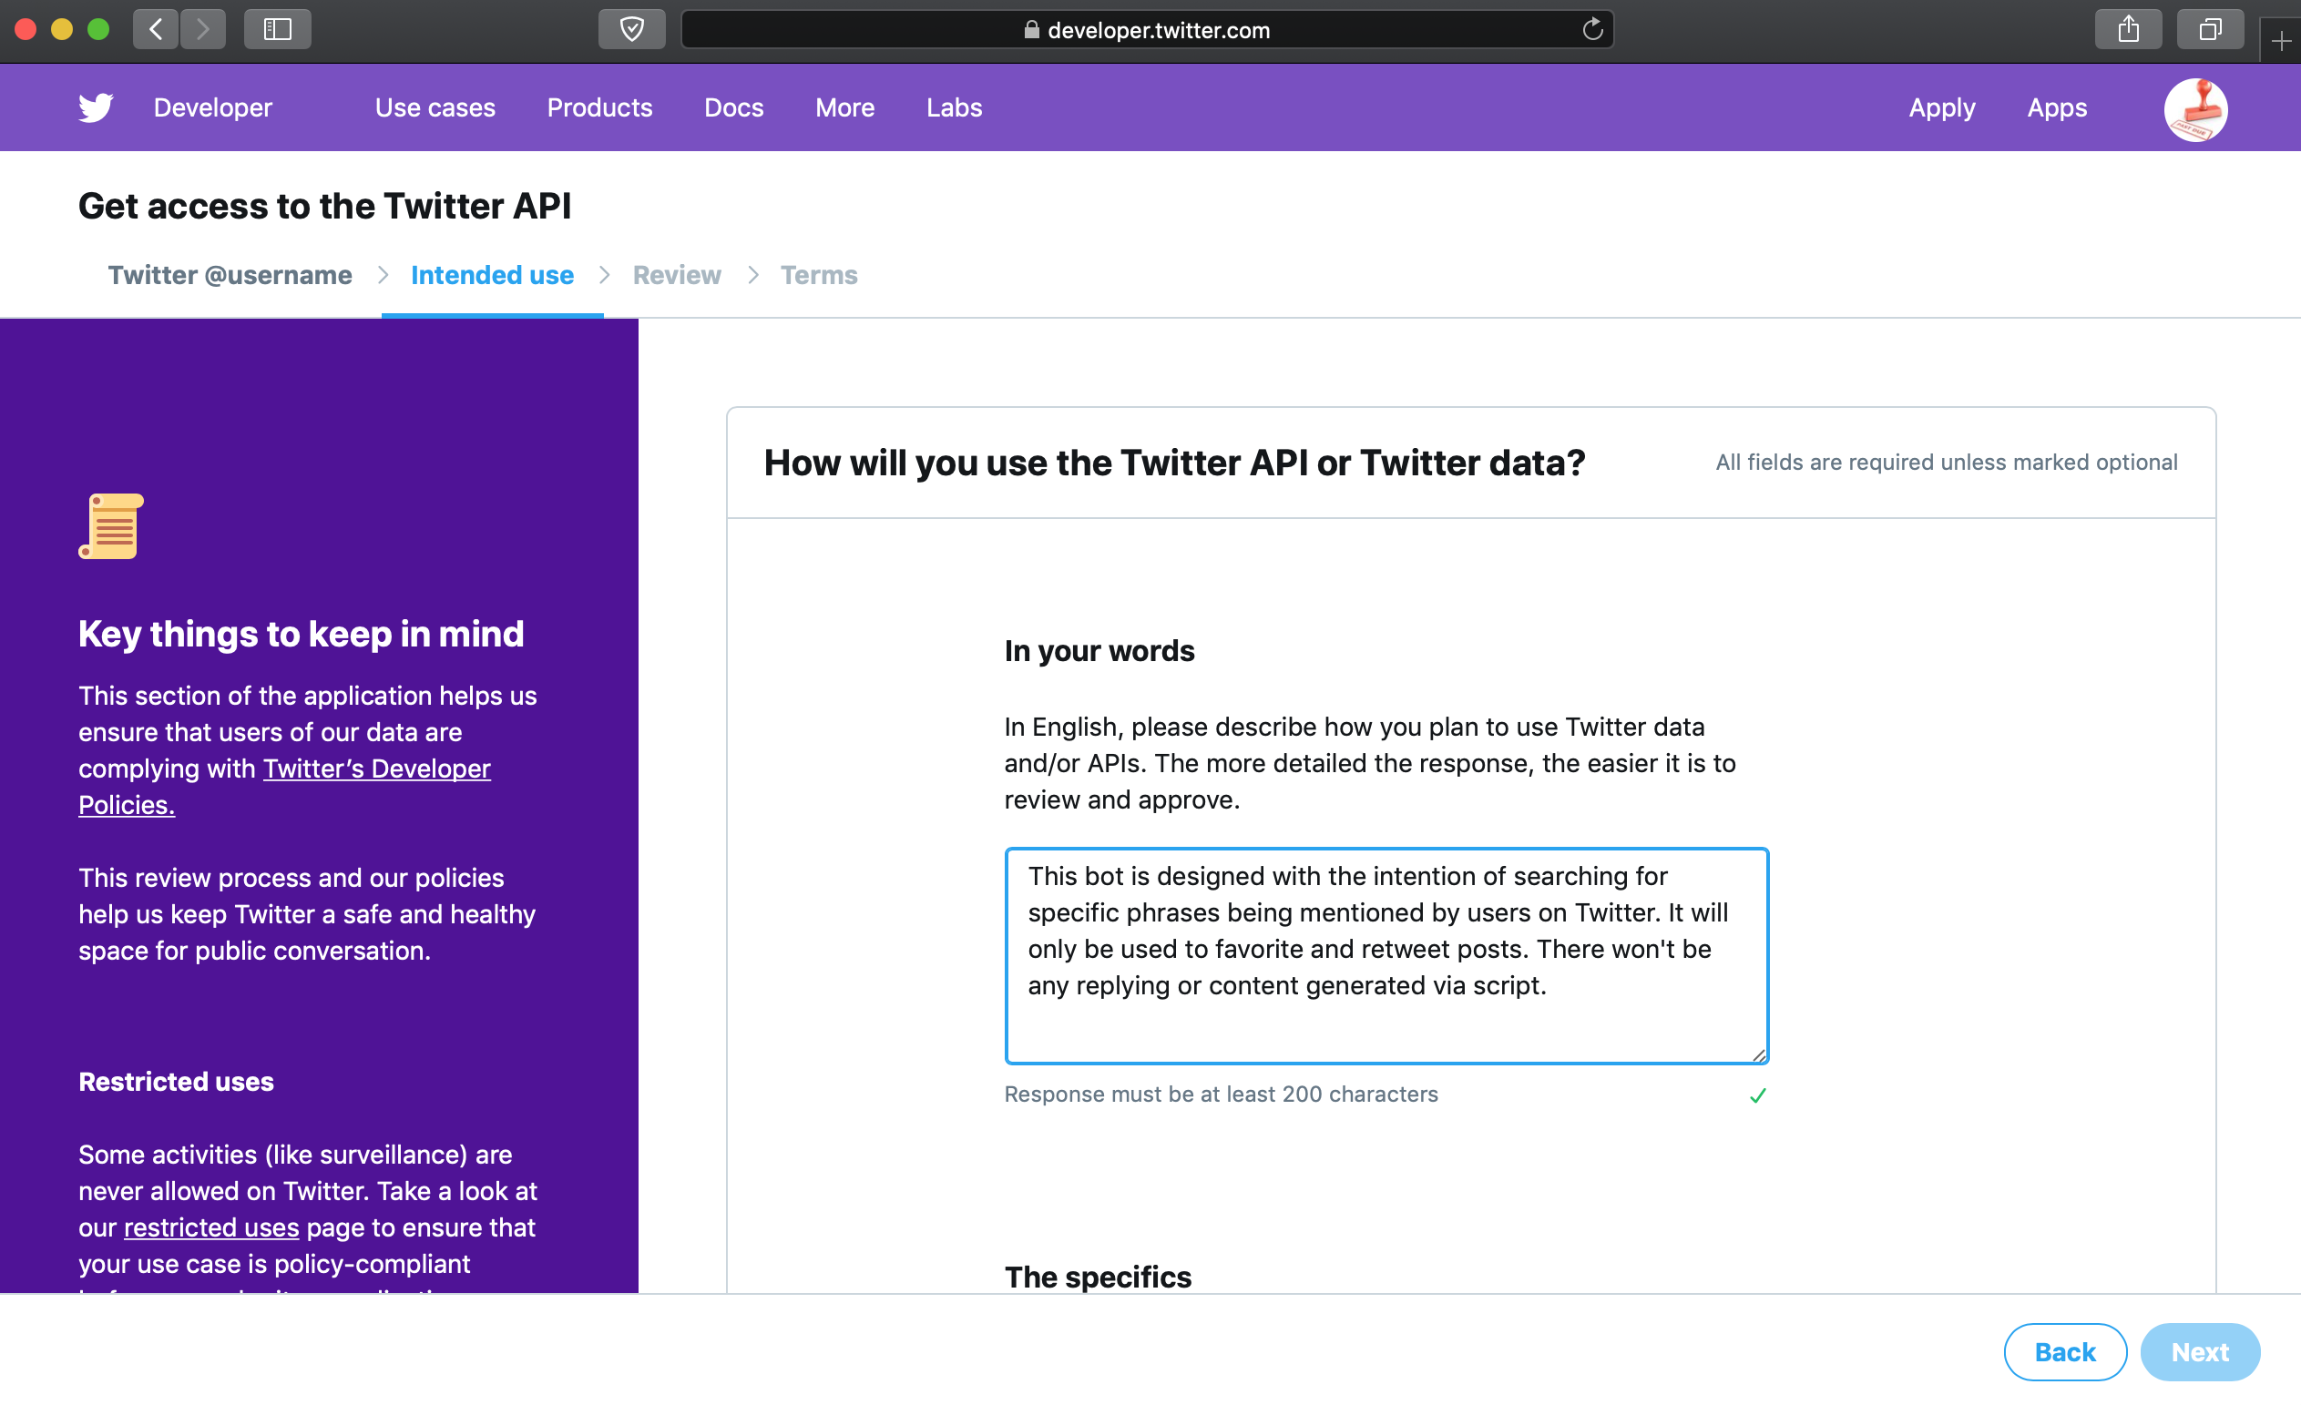Click the Back button
The width and height of the screenshot is (2301, 1405).
(2065, 1352)
